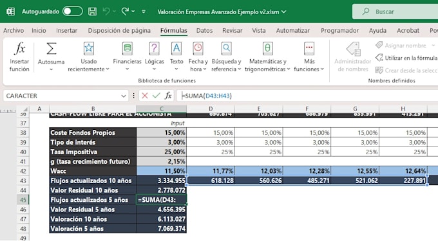Switch to the Datos tab
438x241 pixels.
(x=204, y=30)
